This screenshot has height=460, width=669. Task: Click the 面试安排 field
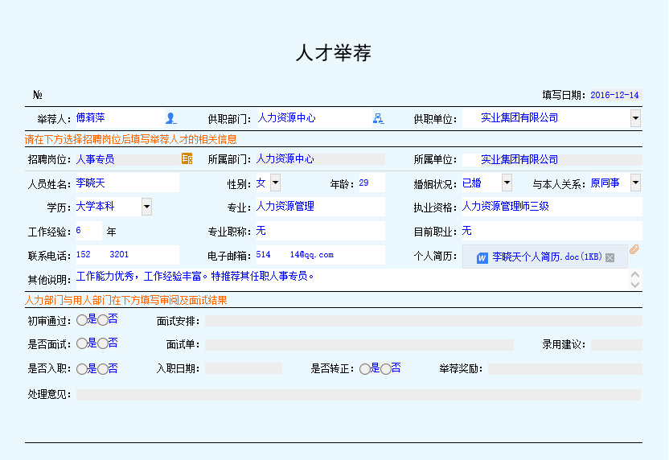point(423,321)
